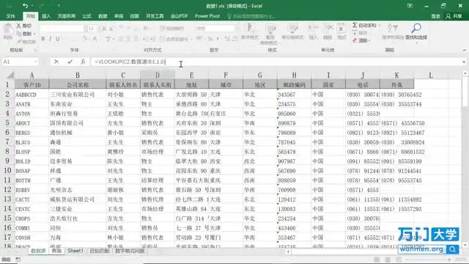Image resolution: width=469 pixels, height=264 pixels.
Task: Click the Select All corner triangle
Action: (x=11, y=75)
